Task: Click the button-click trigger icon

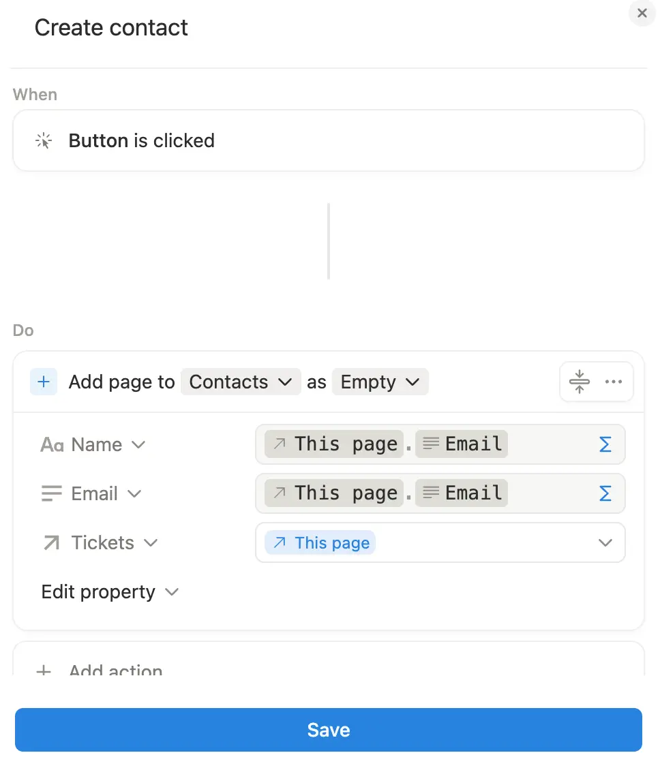Action: click(x=44, y=140)
